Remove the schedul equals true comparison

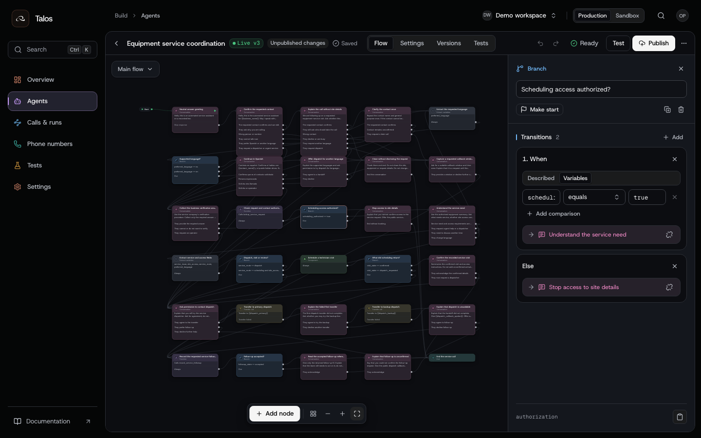click(675, 197)
